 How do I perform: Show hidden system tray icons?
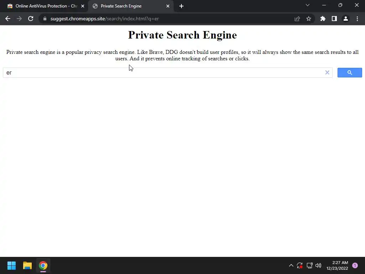coord(291,265)
